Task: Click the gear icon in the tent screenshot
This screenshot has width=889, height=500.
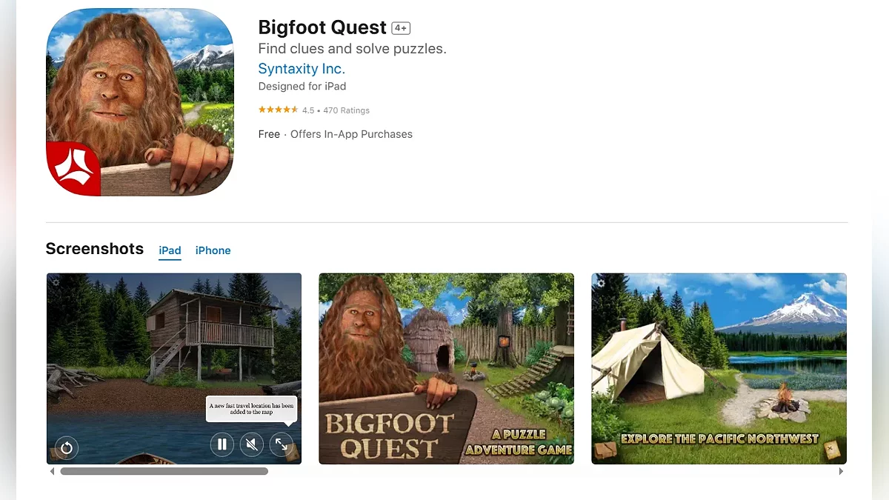Action: coord(600,282)
